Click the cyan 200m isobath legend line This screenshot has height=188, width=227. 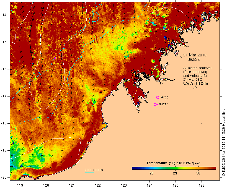[89, 173]
